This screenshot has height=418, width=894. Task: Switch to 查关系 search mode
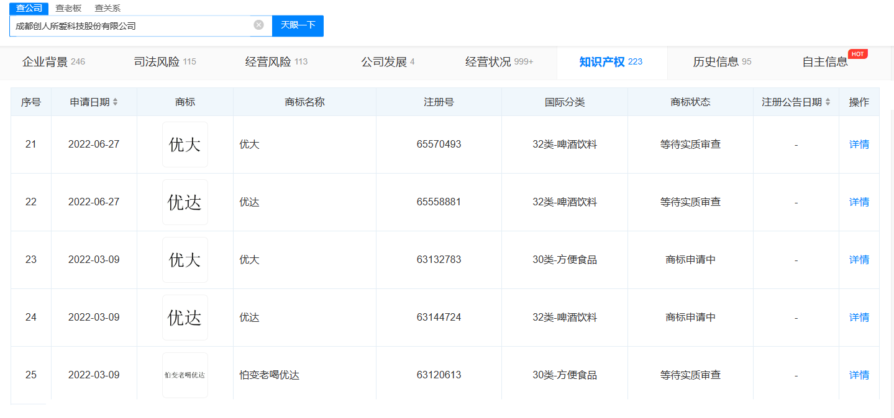click(x=107, y=8)
